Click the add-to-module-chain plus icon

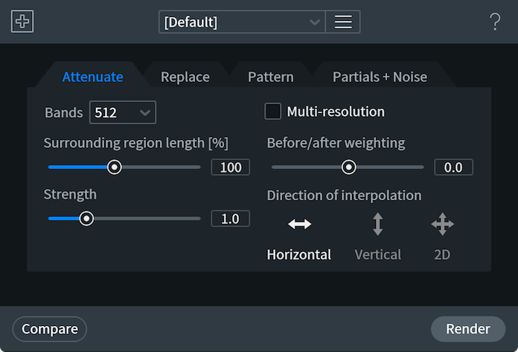tap(22, 22)
